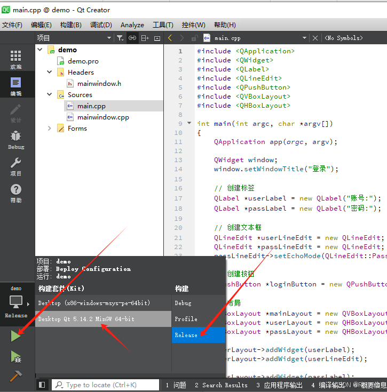This screenshot has width=387, height=392.
Task: Open the demo kit selector monitor icon
Action: pos(16,302)
